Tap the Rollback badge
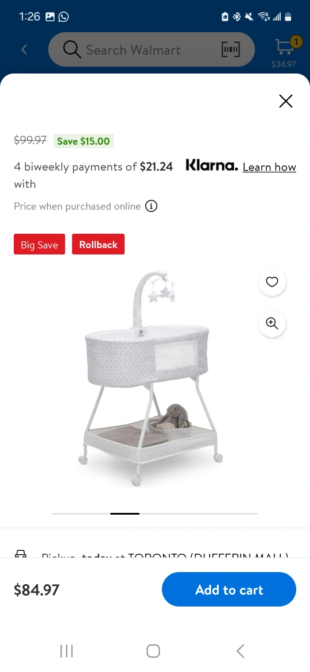Viewport: 310px width, 672px height. tap(98, 244)
